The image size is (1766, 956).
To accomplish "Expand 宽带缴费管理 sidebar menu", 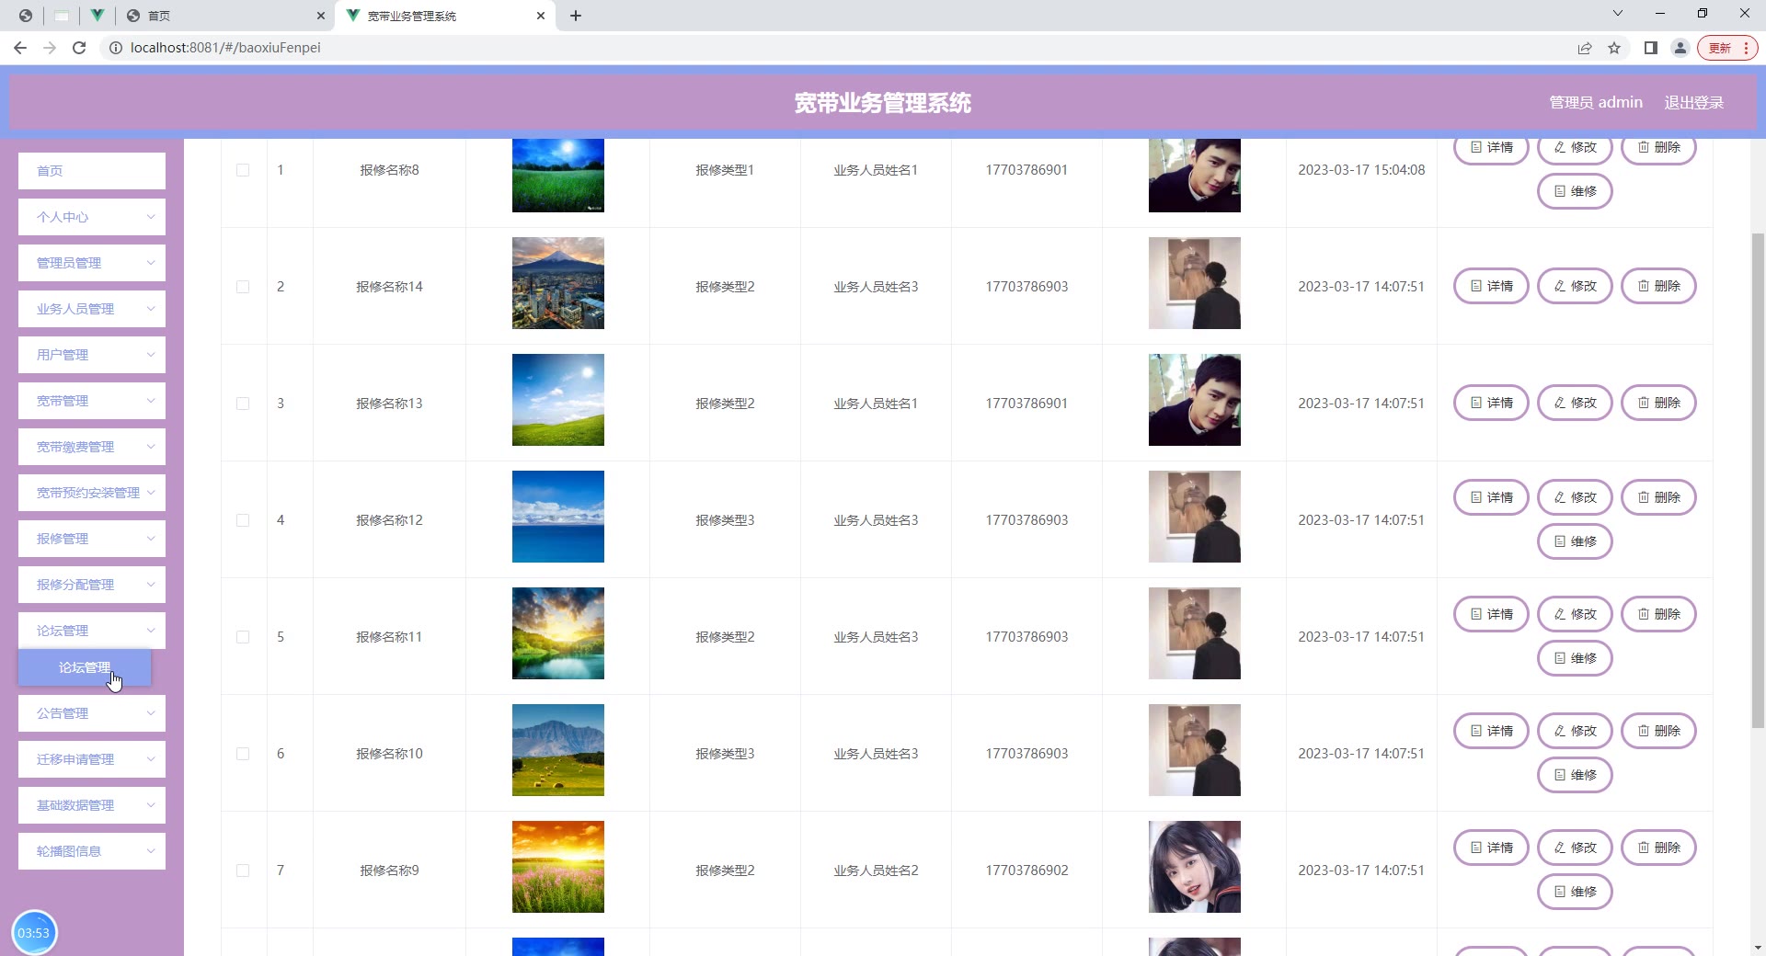I will (x=92, y=447).
